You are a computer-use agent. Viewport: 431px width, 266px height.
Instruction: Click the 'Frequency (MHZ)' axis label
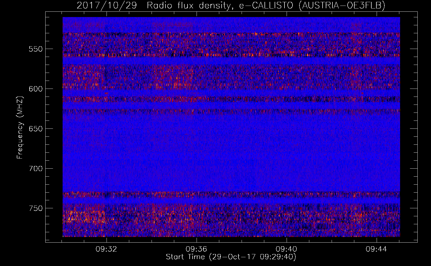20,127
